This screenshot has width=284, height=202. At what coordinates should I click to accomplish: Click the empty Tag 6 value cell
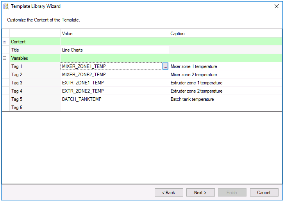tap(114, 107)
